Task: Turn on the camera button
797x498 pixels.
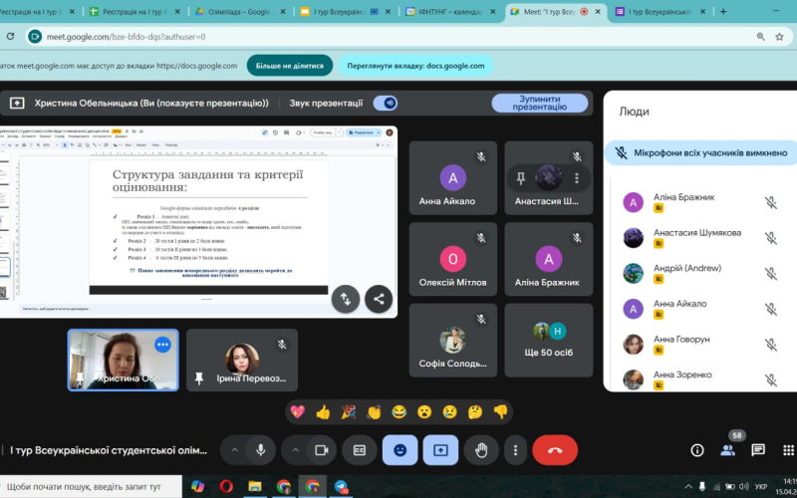Action: point(321,450)
